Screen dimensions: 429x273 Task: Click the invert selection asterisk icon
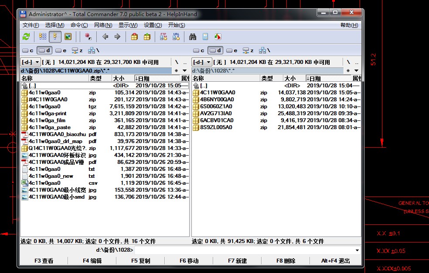tap(88, 37)
